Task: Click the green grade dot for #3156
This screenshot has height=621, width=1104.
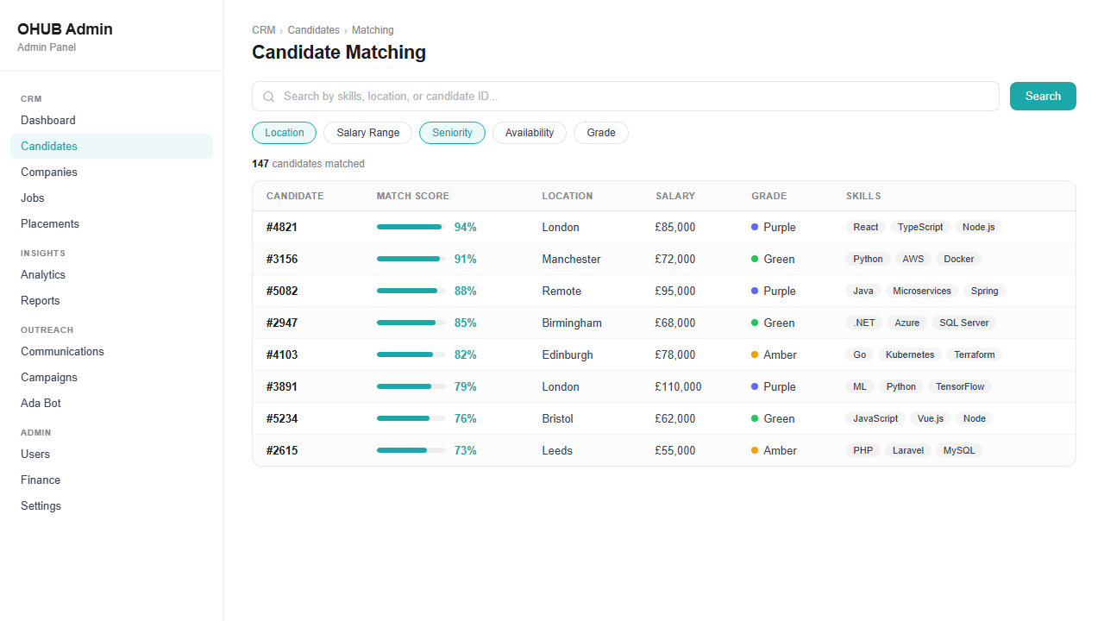Action: click(755, 259)
